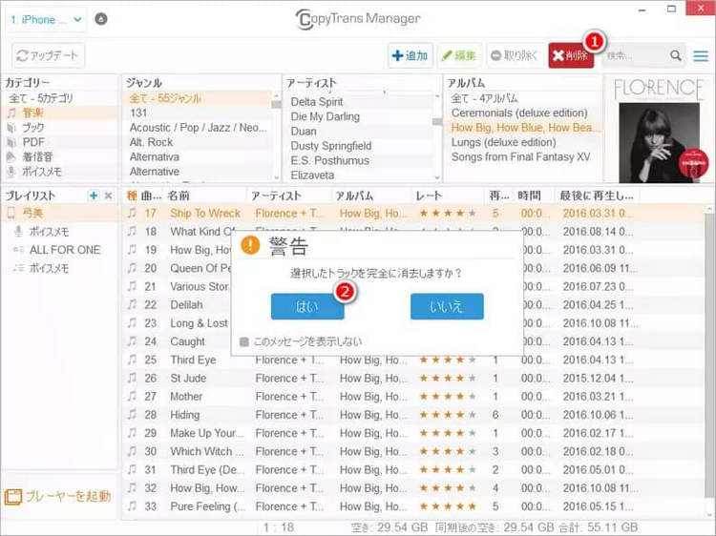Click music note icon of track 33
The width and height of the screenshot is (716, 536).
click(132, 505)
